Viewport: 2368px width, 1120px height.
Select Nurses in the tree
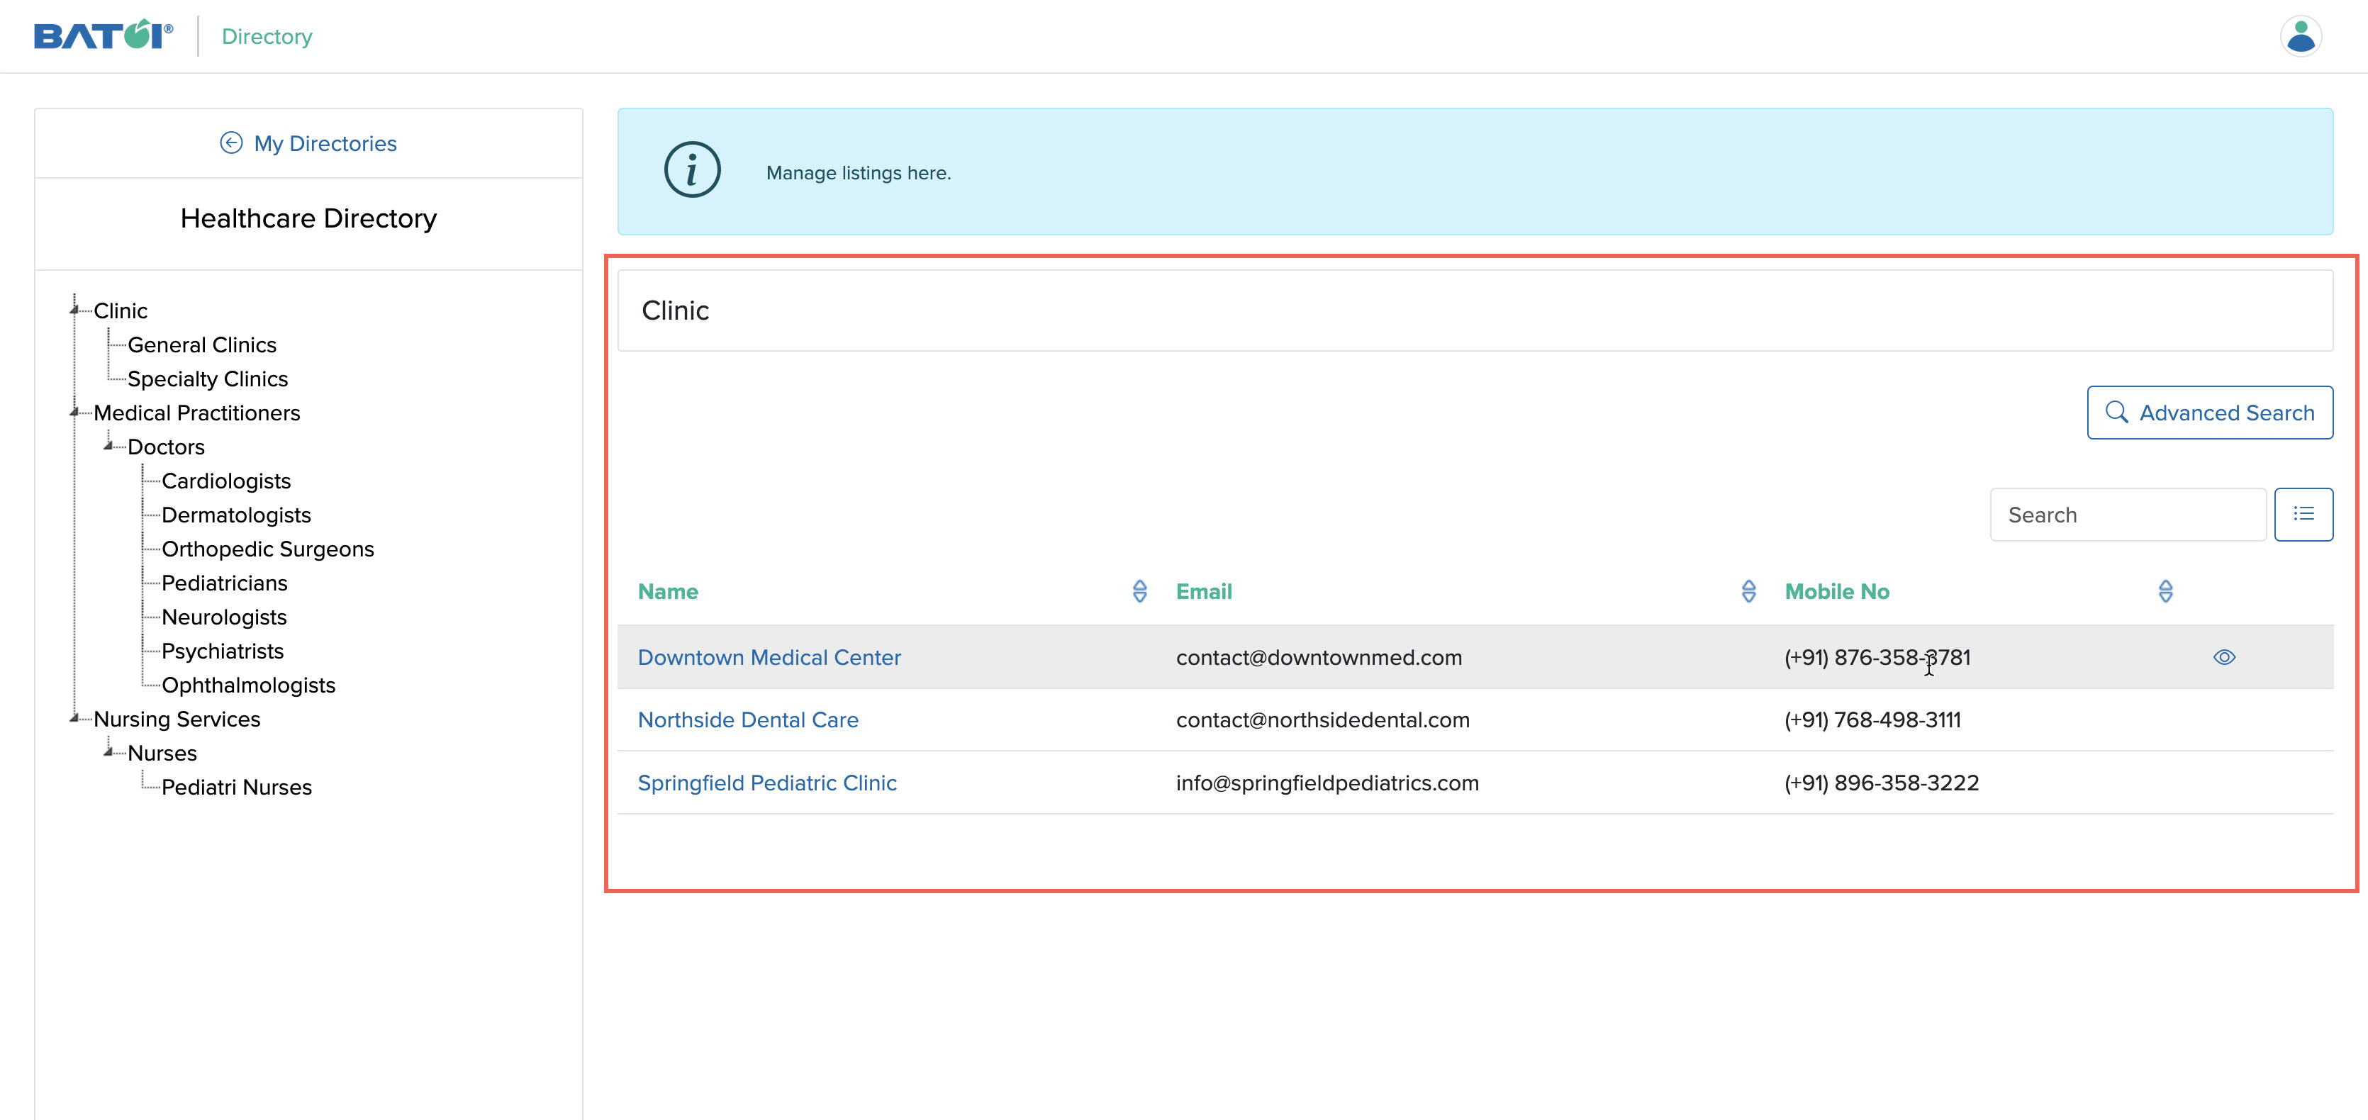(162, 753)
